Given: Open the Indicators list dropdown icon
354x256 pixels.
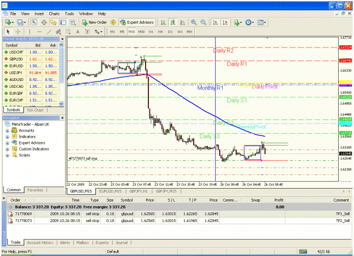Looking at the screenshot, I should [238, 22].
